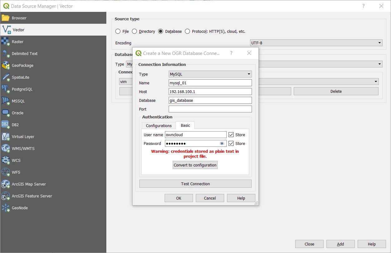Open the Encoding dropdown showing UTF-8

pyautogui.click(x=379, y=43)
